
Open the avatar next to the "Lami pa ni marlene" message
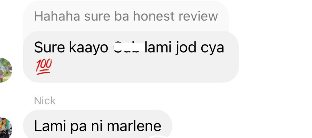[x=6, y=128]
